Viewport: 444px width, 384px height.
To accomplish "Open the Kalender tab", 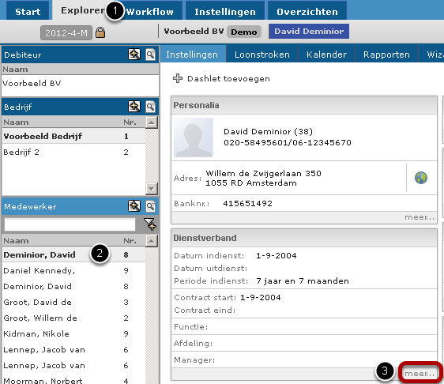I will point(326,54).
